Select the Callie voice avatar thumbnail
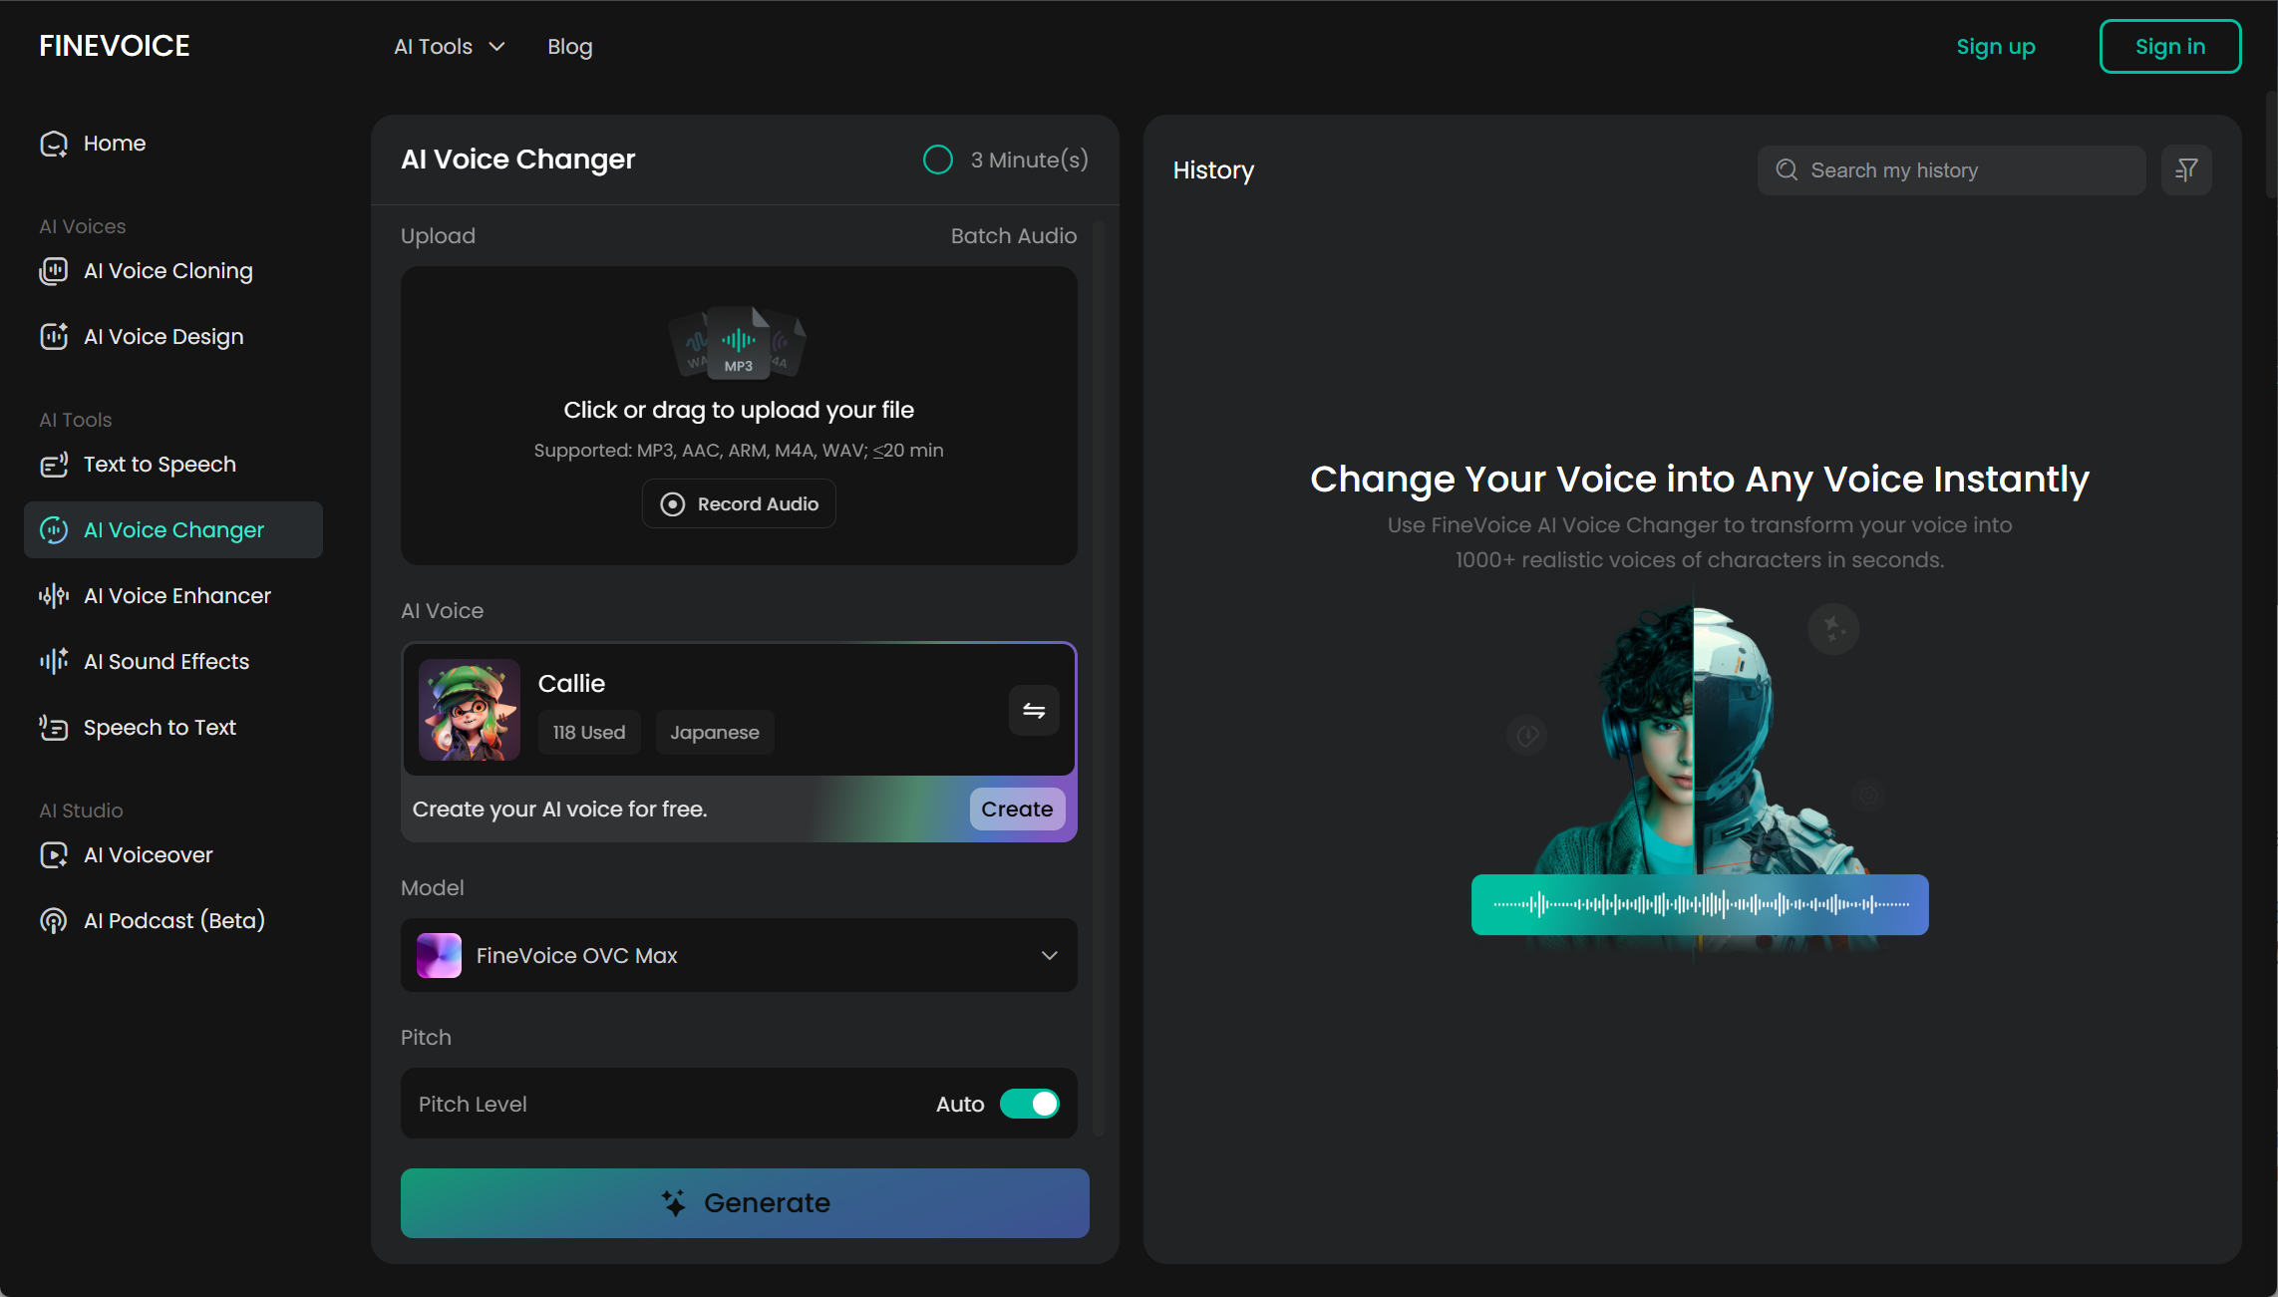Screen dimensions: 2278x1297 click(x=470, y=710)
